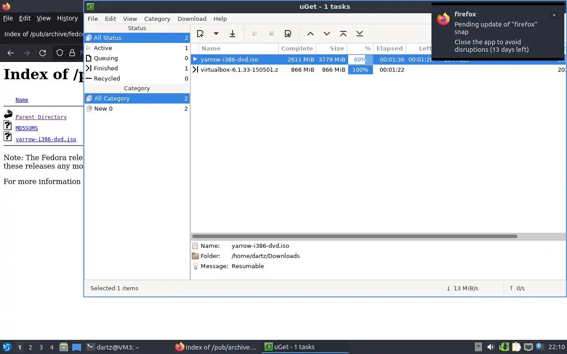Move download to top icon
Image resolution: width=567 pixels, height=354 pixels.
pos(343,34)
